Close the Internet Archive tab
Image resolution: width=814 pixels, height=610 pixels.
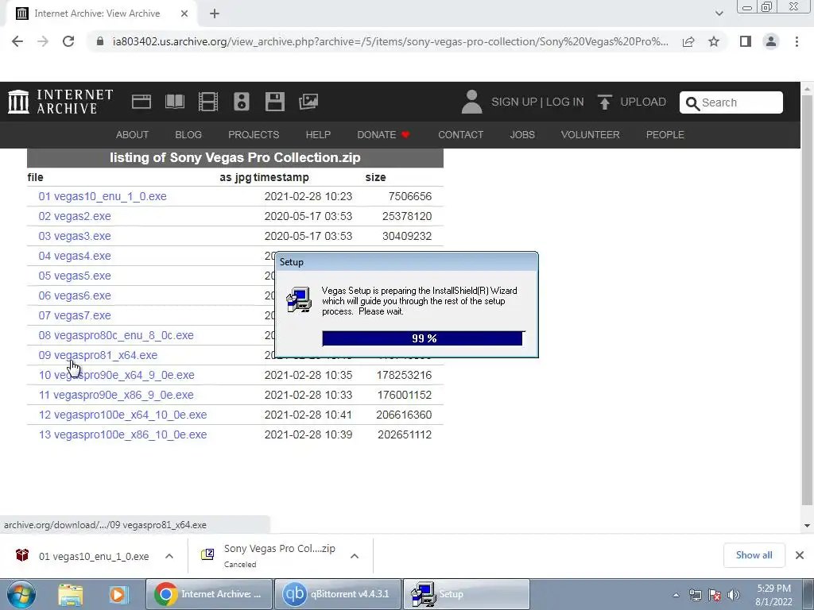coord(184,14)
